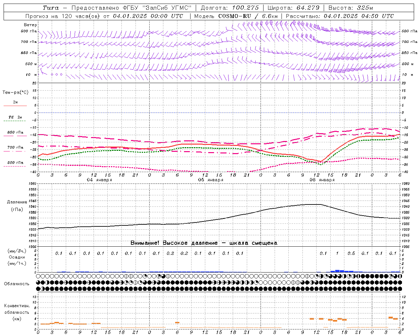This screenshot has width=419, height=335.
Task: Click the Осадки label
Action: [17, 257]
